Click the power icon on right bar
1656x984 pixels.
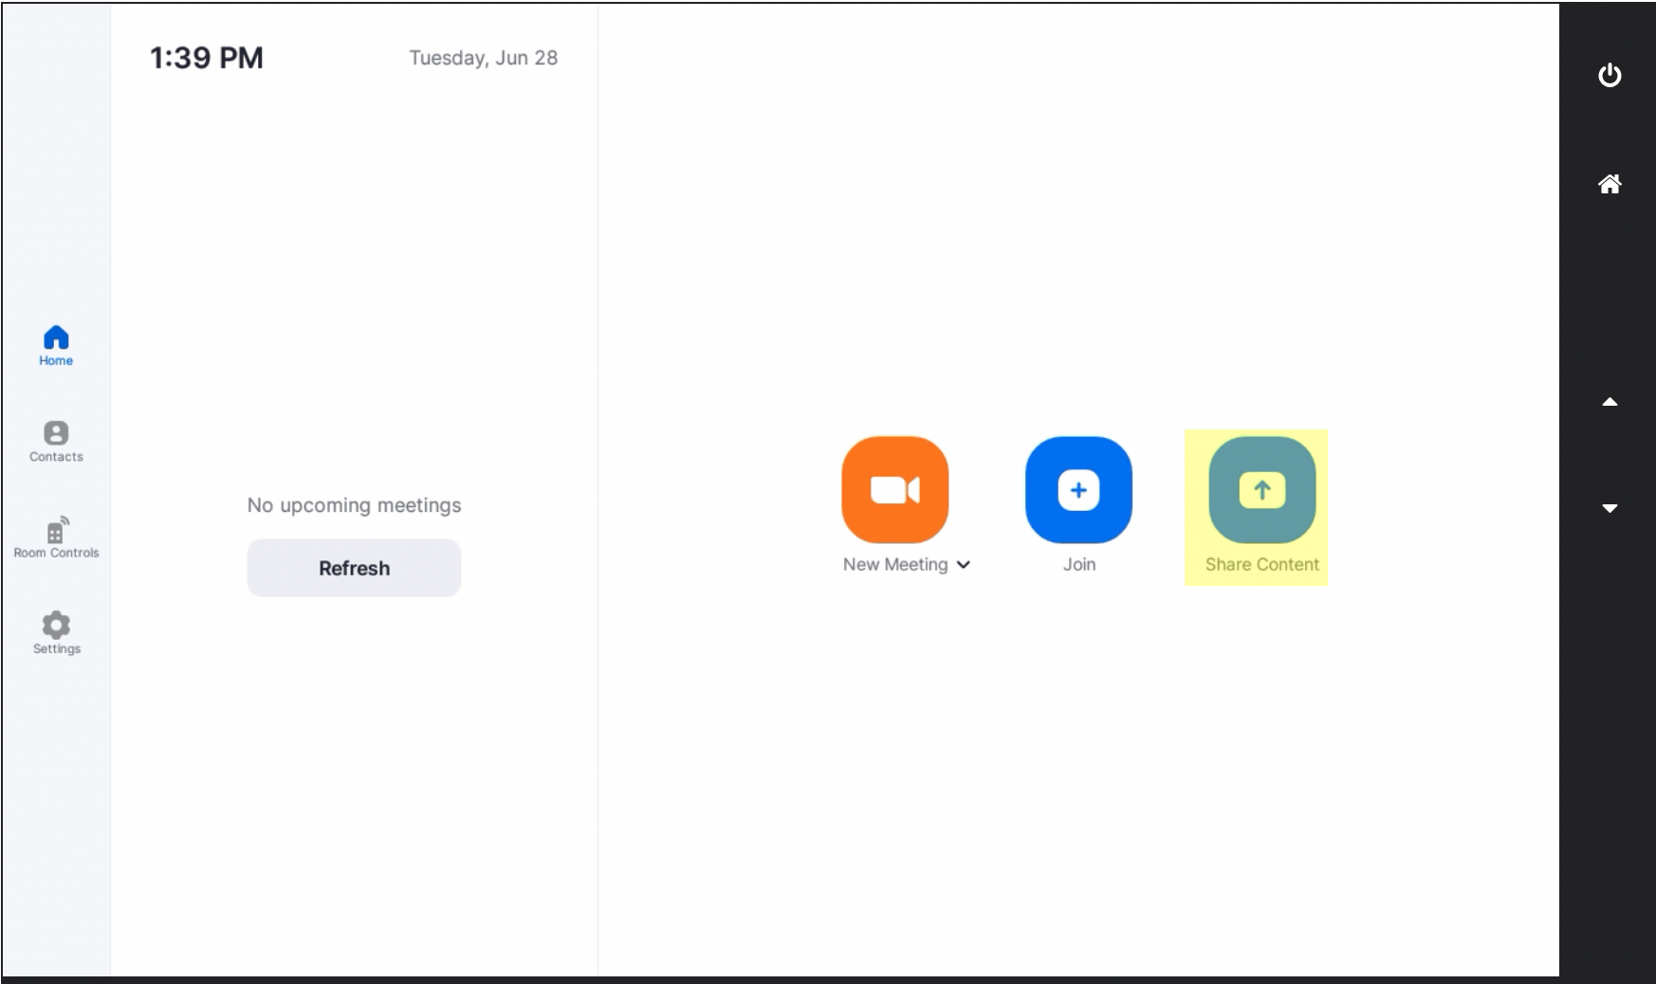pyautogui.click(x=1610, y=75)
